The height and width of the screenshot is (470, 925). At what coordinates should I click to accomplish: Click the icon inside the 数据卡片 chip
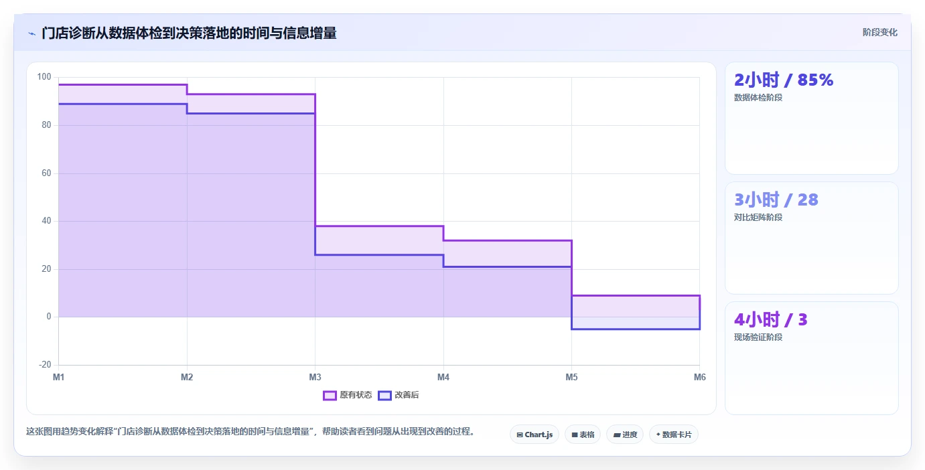click(658, 435)
